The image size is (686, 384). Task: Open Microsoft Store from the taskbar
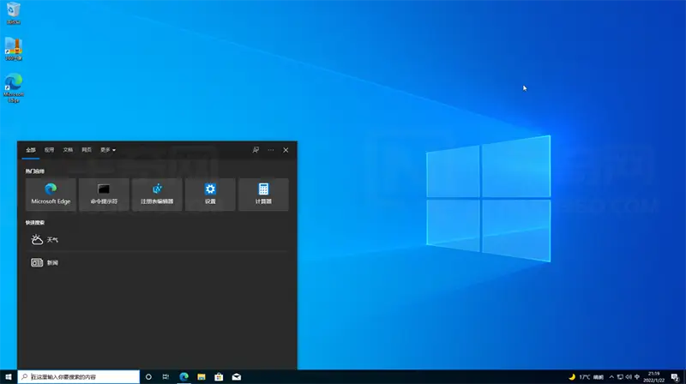(219, 376)
